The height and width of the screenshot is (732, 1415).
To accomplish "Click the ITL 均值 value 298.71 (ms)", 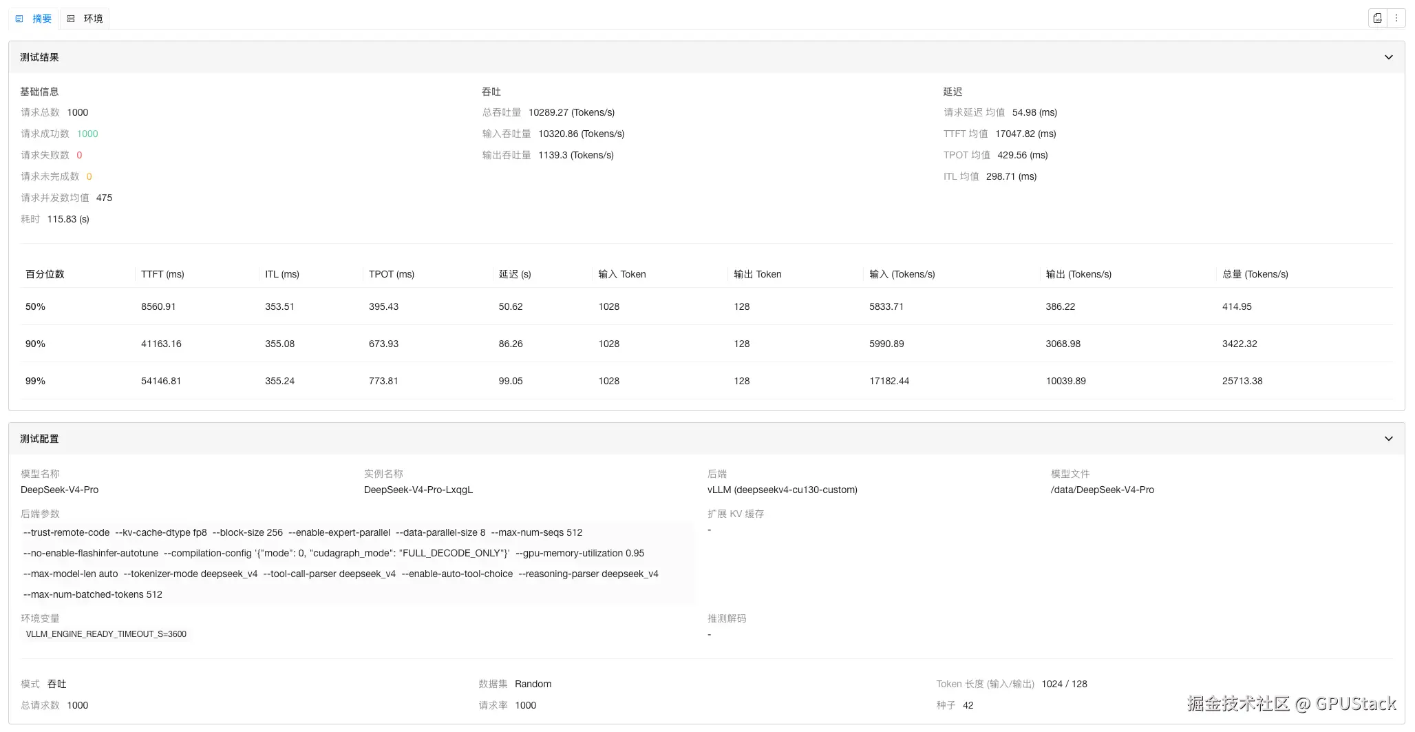I will pos(1011,176).
